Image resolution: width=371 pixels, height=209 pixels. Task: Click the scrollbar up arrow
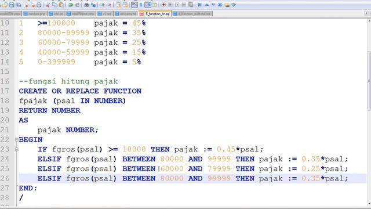(x=369, y=21)
